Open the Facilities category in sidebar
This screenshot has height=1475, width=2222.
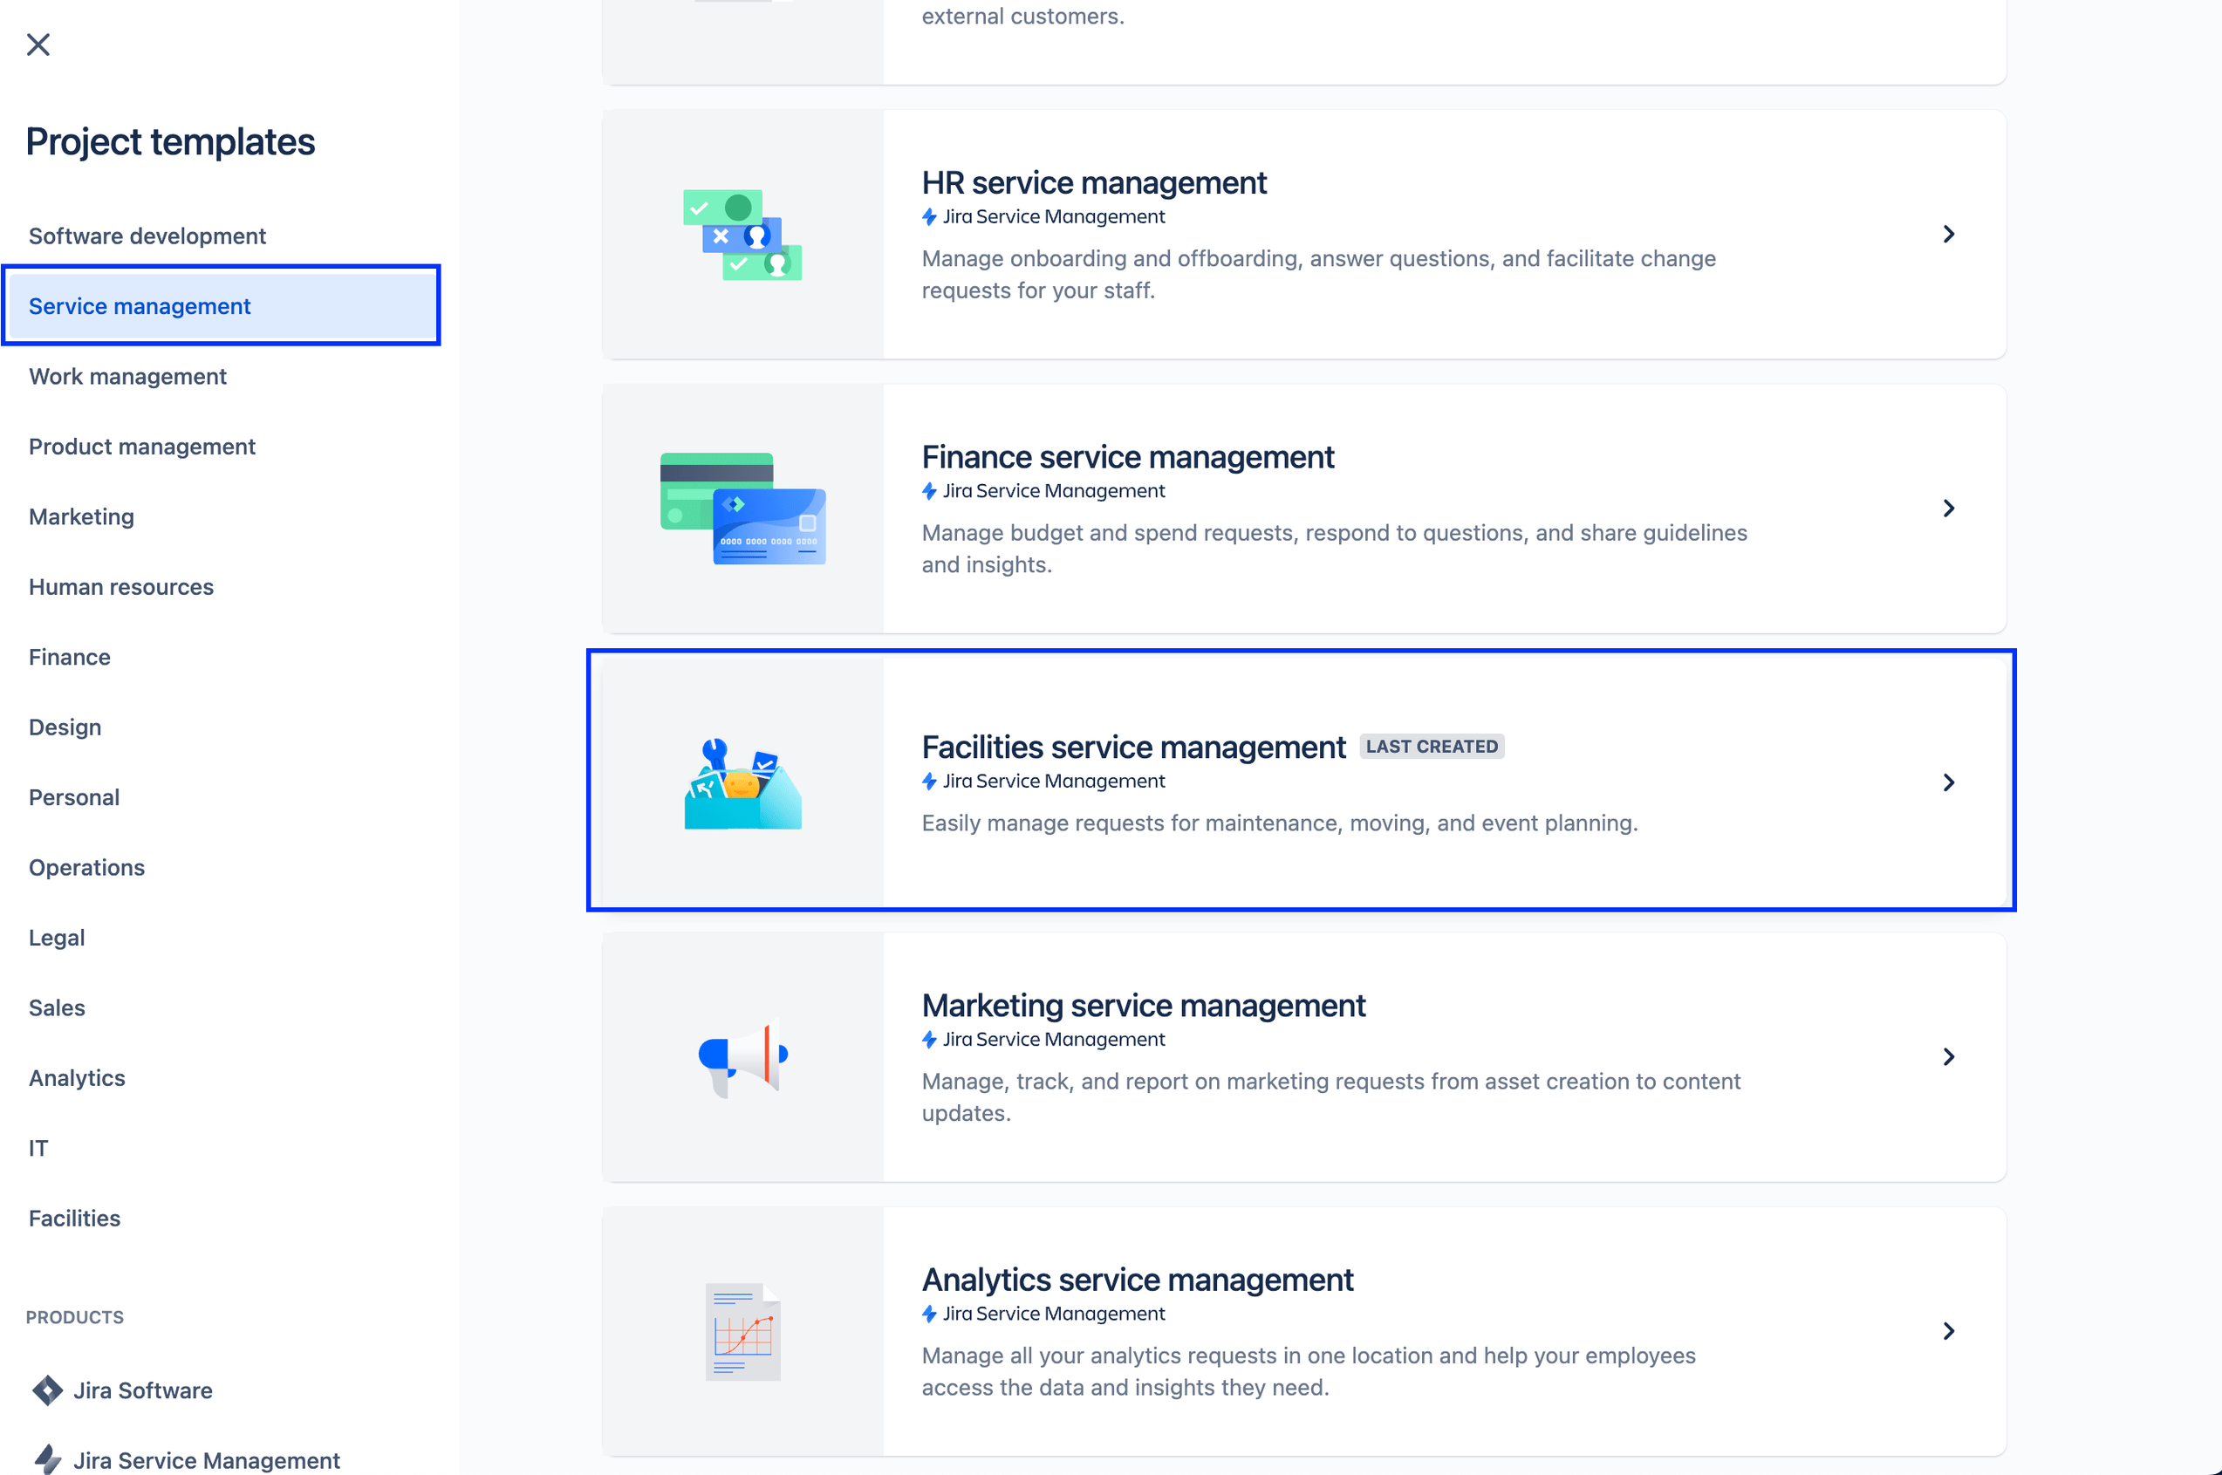click(x=74, y=1219)
